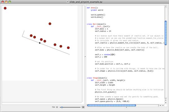
Task: Minimize the window with the yellow button
Action: click(x=6, y=2)
